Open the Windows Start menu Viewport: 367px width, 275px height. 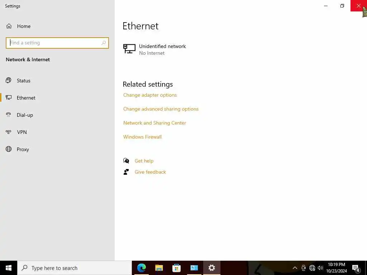point(9,268)
